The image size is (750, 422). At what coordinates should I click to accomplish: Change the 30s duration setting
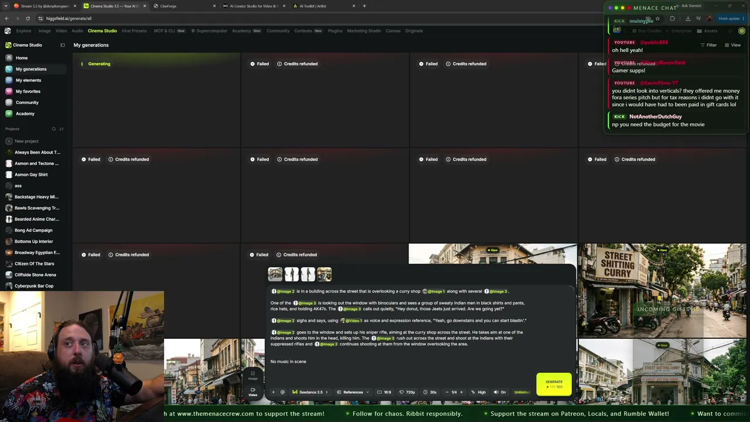pos(429,392)
